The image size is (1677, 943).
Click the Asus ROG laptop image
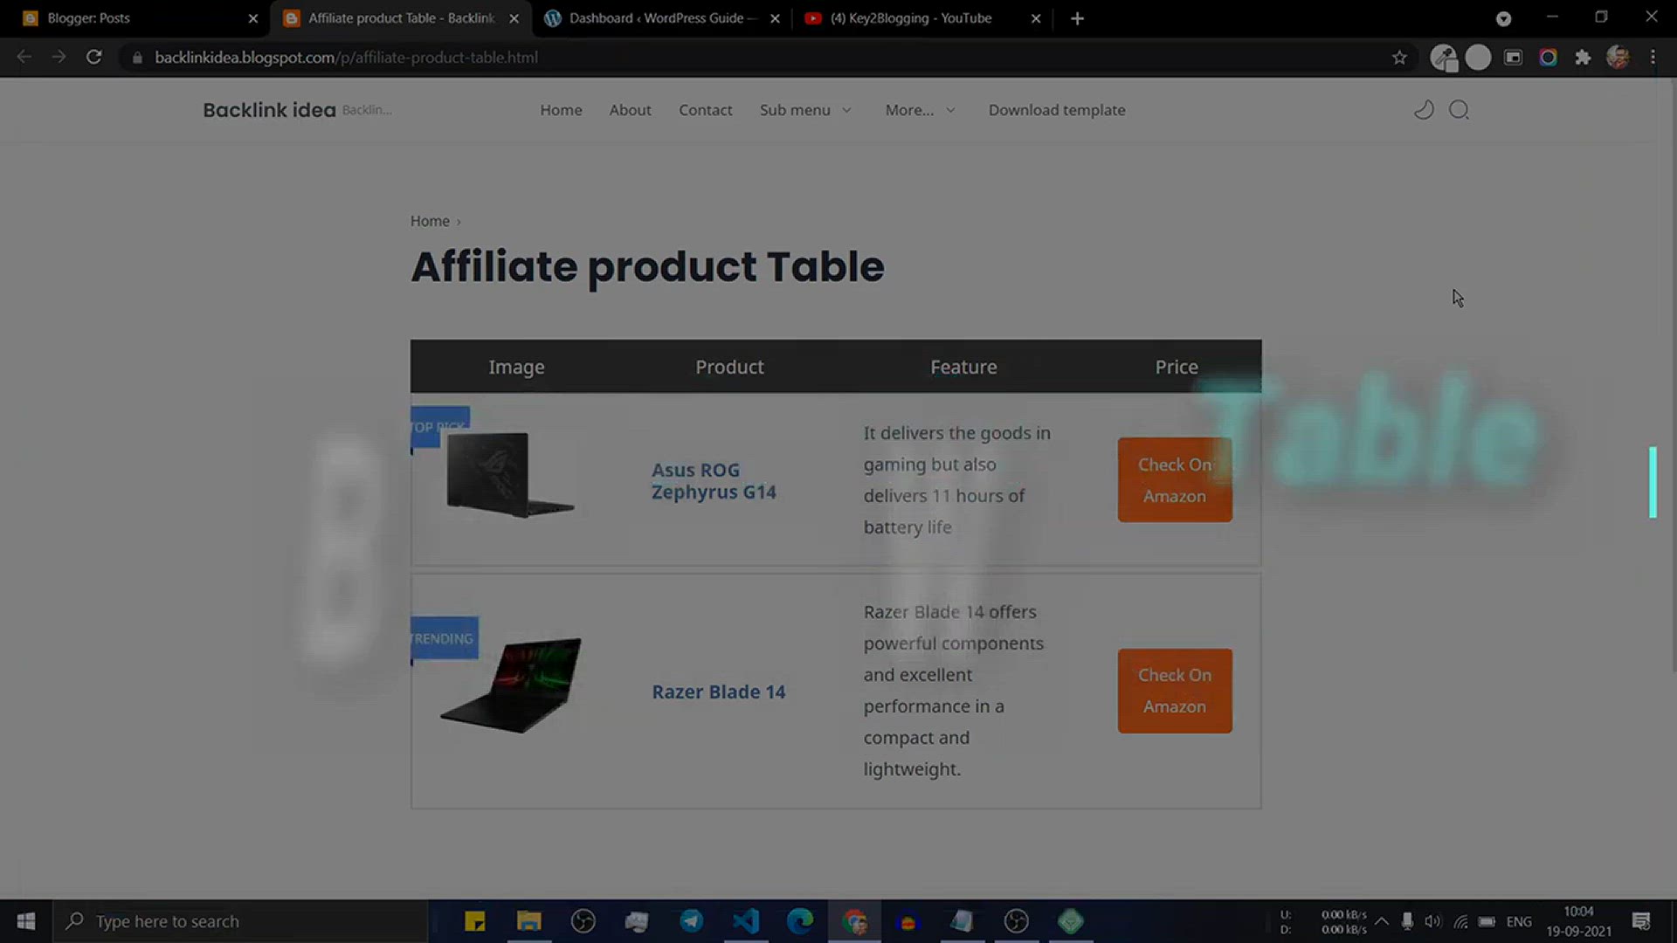point(510,474)
